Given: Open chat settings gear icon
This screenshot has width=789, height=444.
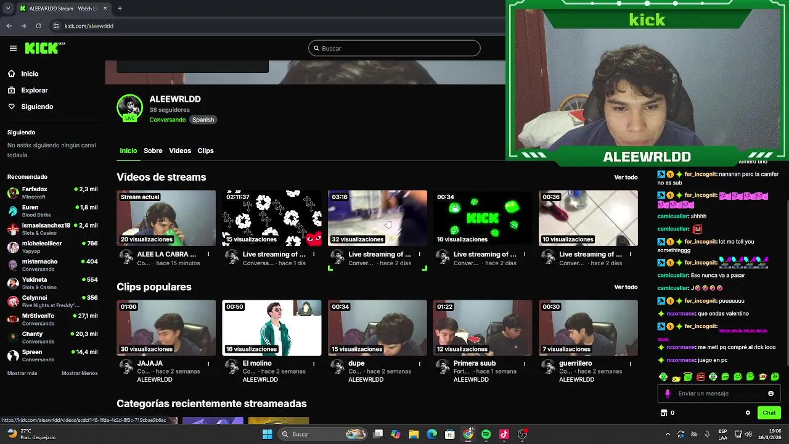Looking at the screenshot, I should pyautogui.click(x=748, y=413).
